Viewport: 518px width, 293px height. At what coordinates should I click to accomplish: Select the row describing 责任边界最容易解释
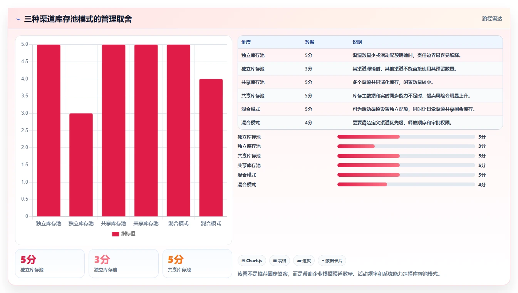click(x=370, y=55)
